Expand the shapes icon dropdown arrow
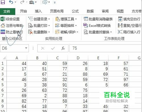 [49, 2]
